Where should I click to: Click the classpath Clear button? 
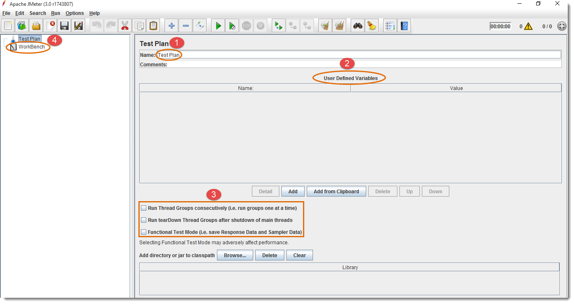[x=299, y=255]
